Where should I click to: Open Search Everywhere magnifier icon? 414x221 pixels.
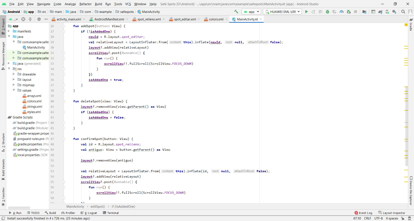tap(403, 12)
